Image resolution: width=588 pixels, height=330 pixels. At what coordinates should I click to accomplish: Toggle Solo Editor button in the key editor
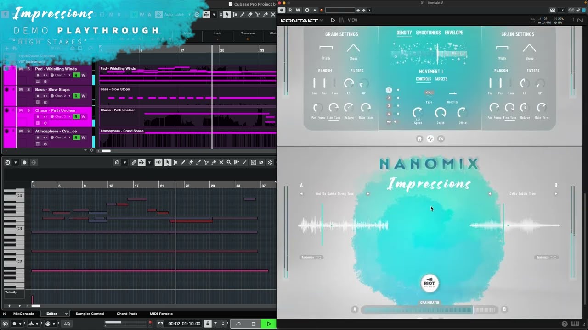click(7, 162)
